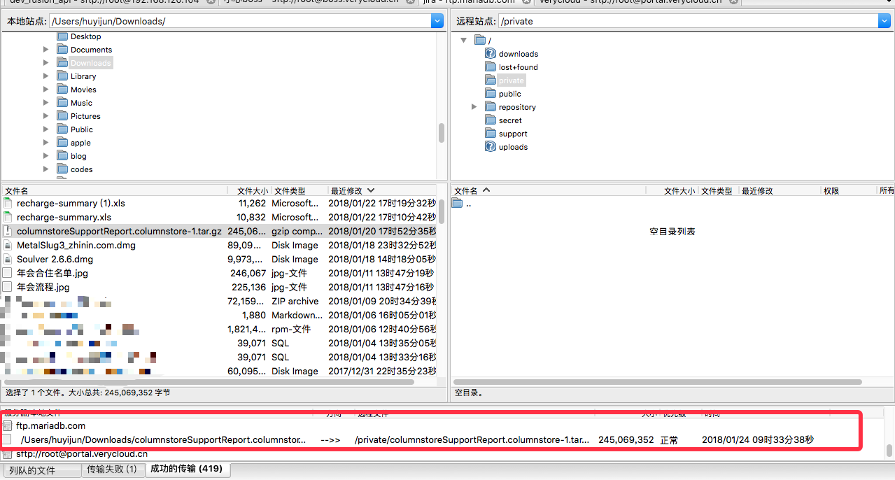Open the remote site path dropdown
The width and height of the screenshot is (895, 480).
point(884,21)
